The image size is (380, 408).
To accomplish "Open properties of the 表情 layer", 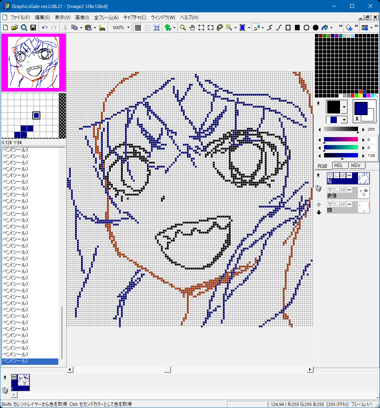I will tap(349, 190).
